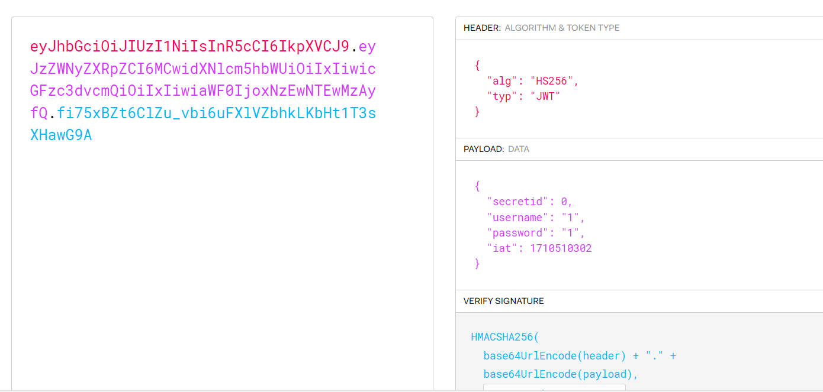Click the "password" key in the payload

click(514, 233)
